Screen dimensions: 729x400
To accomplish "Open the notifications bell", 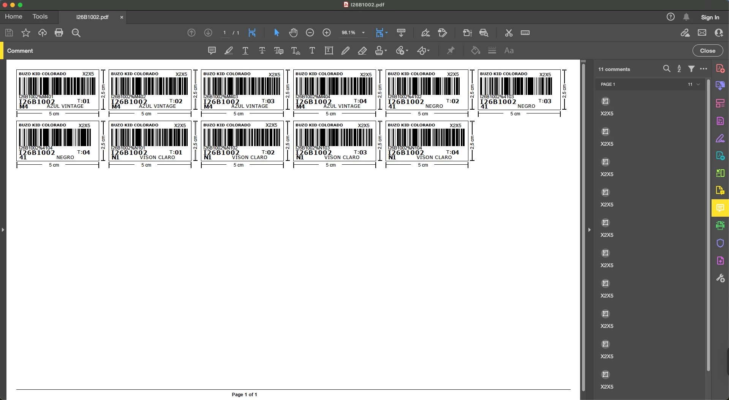I will click(x=686, y=17).
